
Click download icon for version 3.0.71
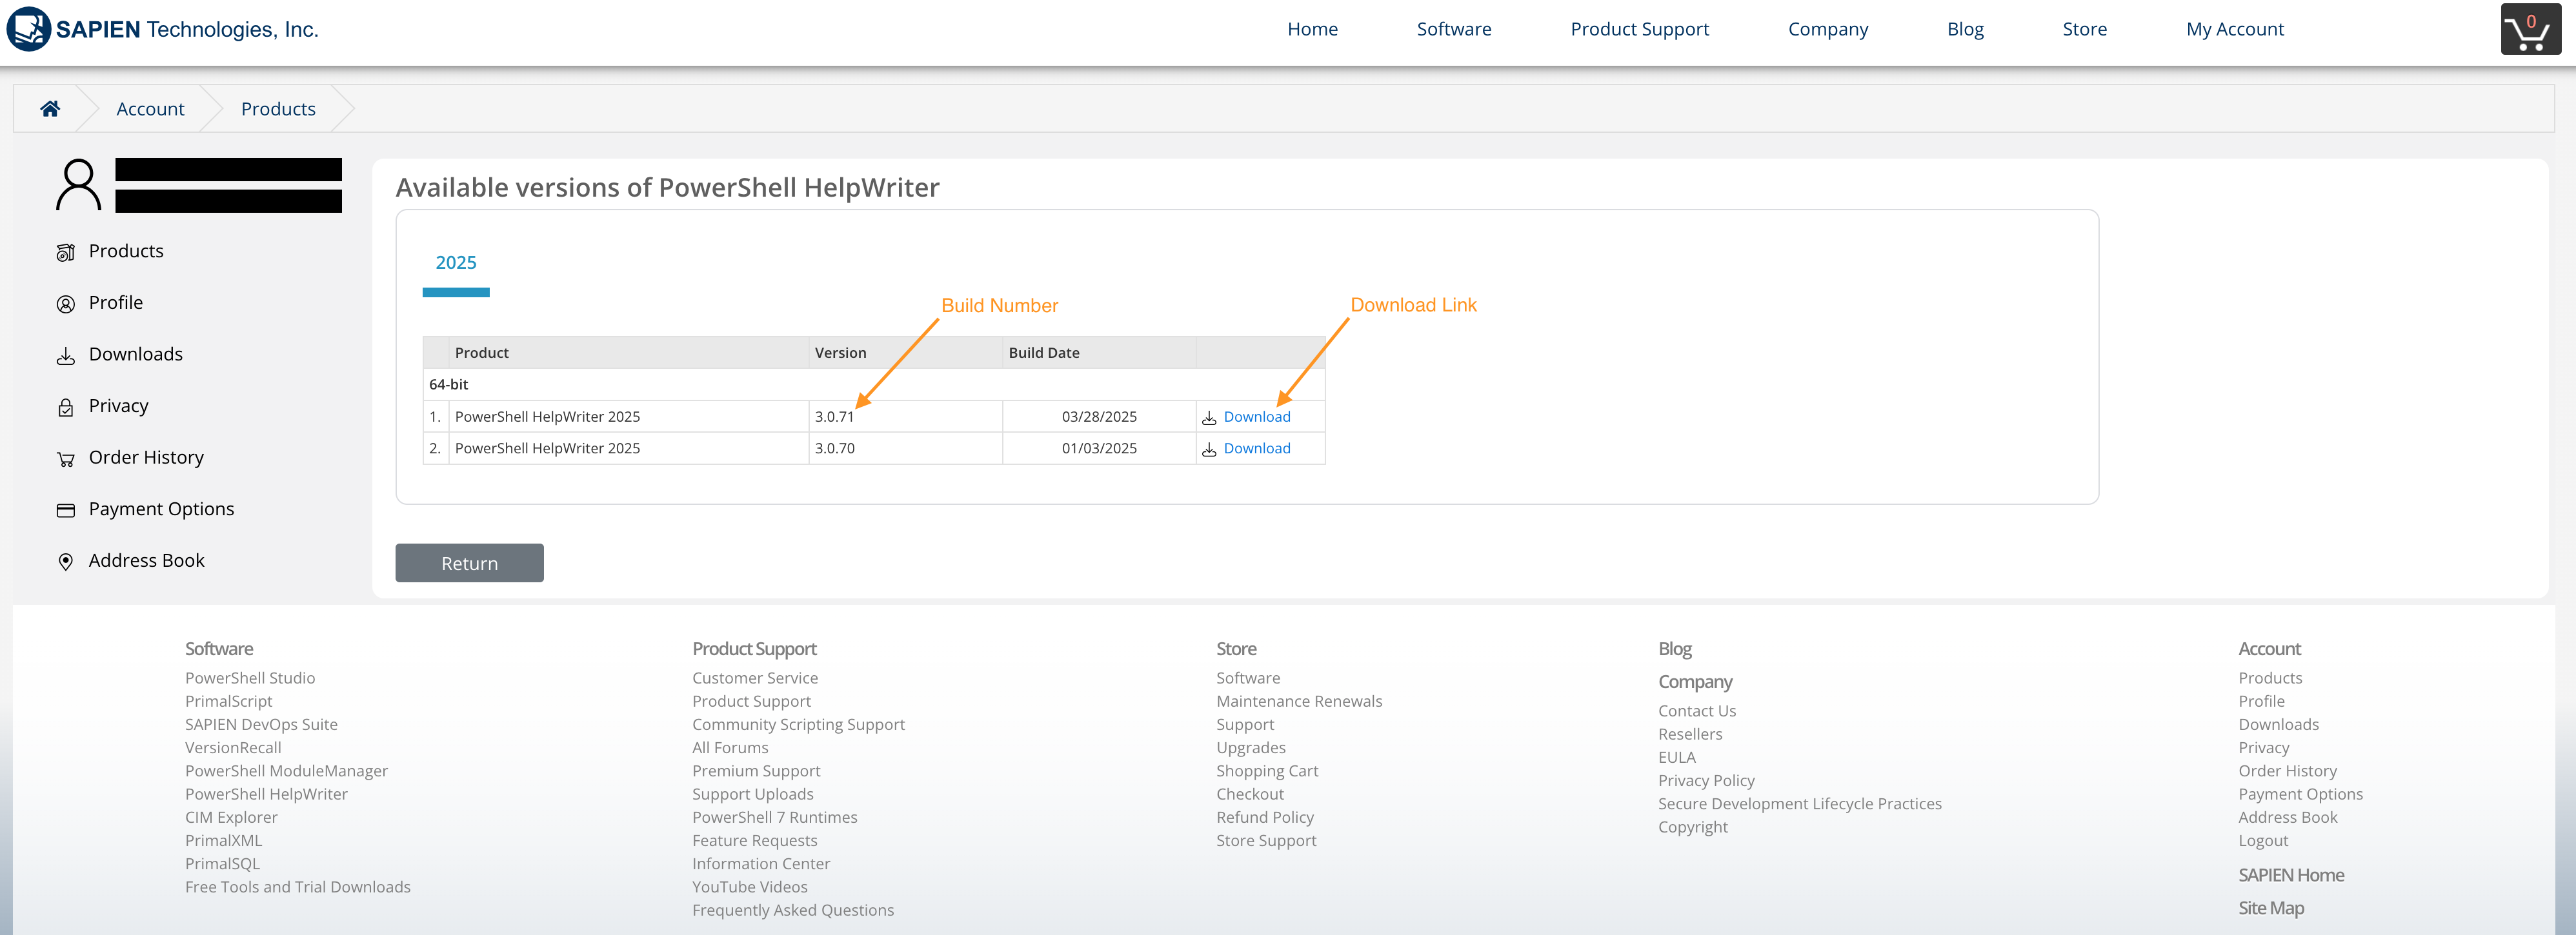1209,418
